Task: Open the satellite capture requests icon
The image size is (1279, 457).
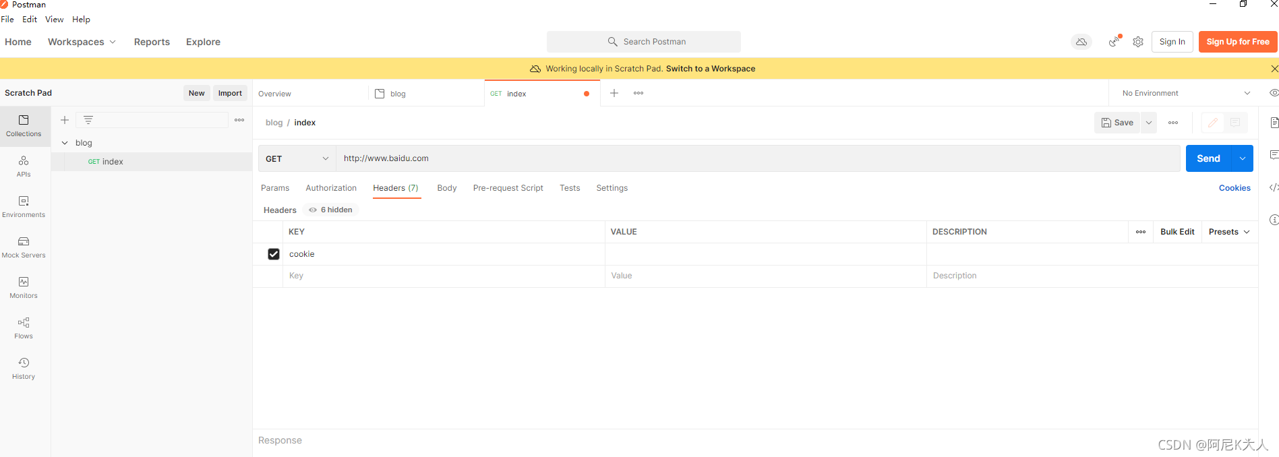Action: point(1114,42)
